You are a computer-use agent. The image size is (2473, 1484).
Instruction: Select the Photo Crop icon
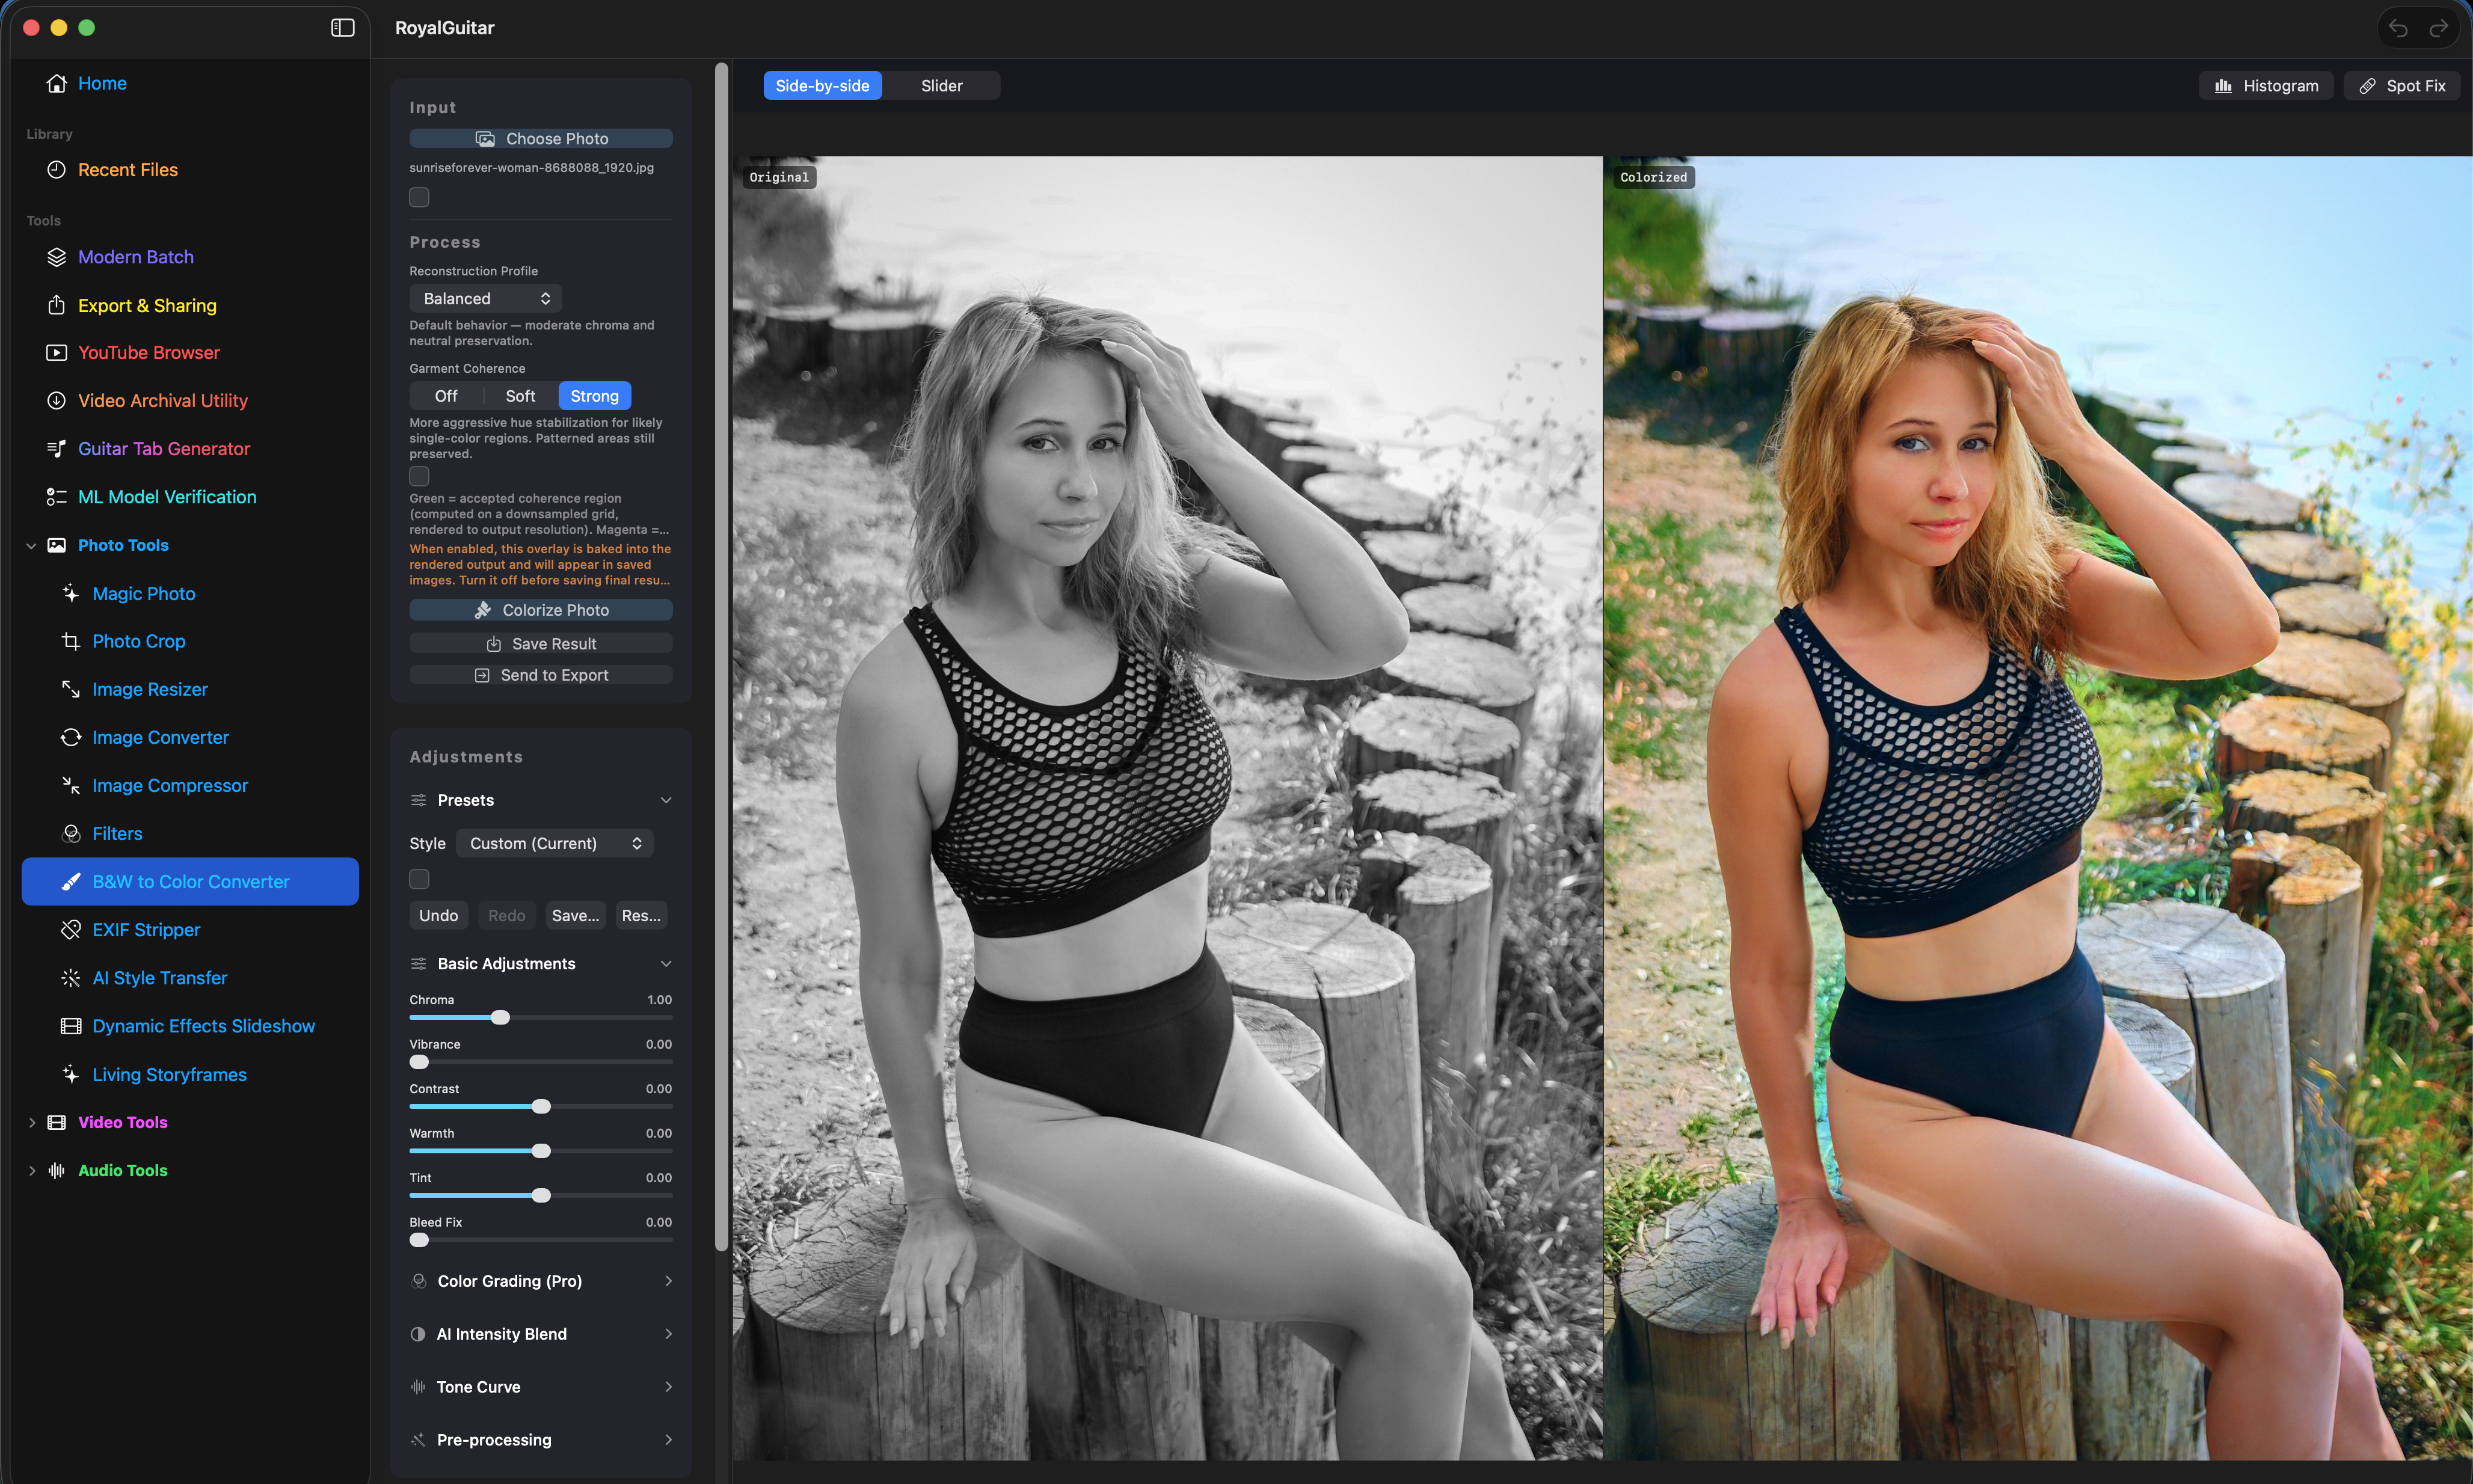point(71,642)
